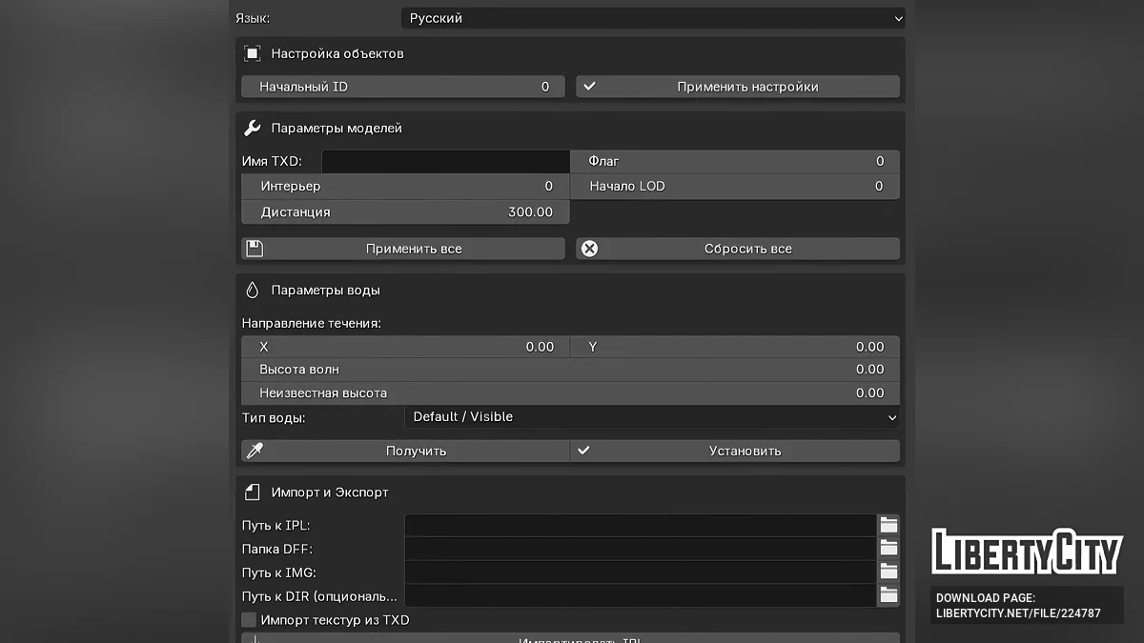Click the folder icon for Путь к IPL
Screen dimensions: 1144x643
tap(889, 525)
